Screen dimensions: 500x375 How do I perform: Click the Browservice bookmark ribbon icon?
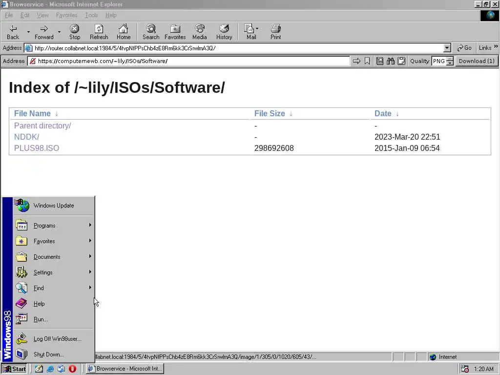pyautogui.click(x=367, y=61)
